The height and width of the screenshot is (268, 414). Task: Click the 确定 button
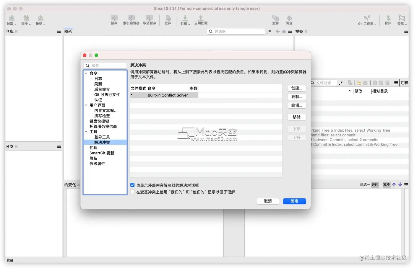pos(294,201)
